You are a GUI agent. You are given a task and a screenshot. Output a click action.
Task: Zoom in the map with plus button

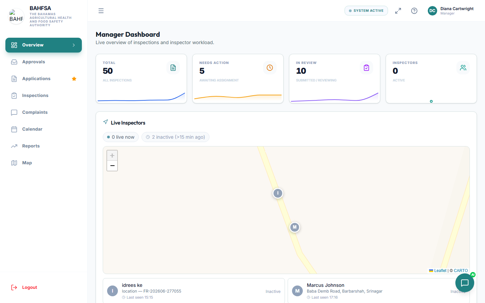[112, 156]
